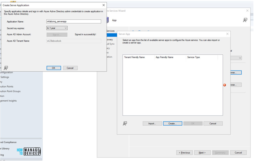
Task: Click the Previous button in the wizard
Action: coord(184,152)
